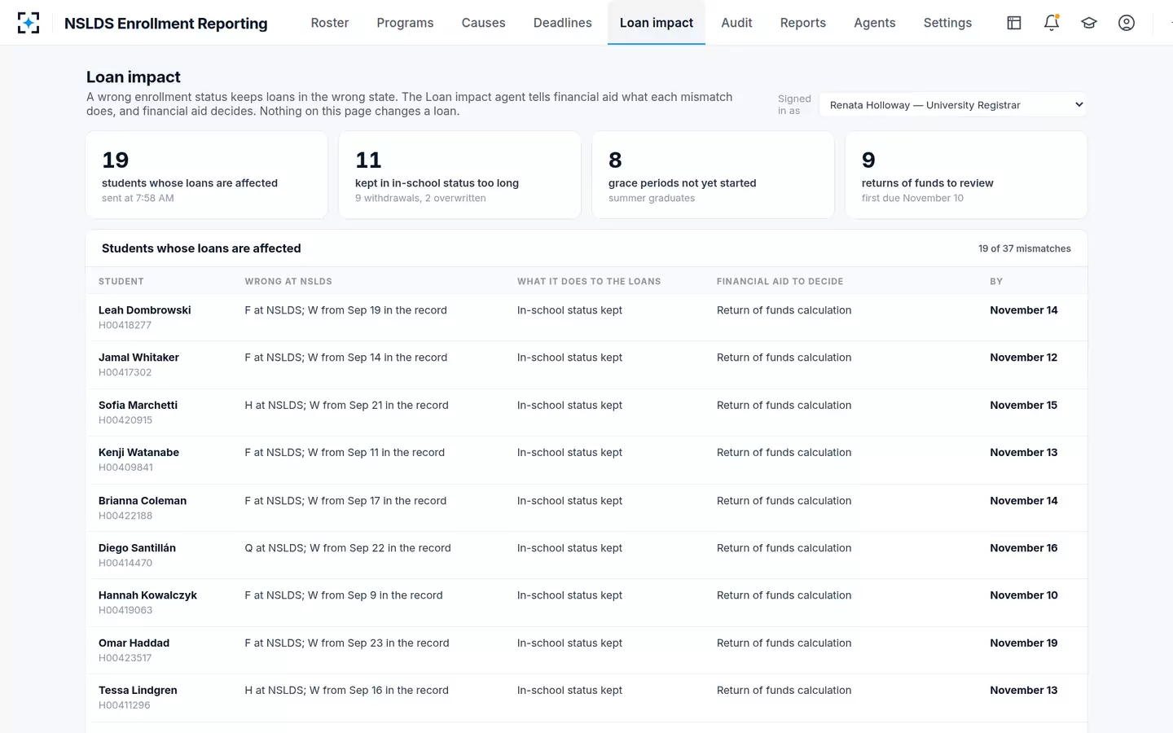The width and height of the screenshot is (1173, 733).
Task: Click 'Q at NSLDS; W from Sep 22' cell
Action: (348, 548)
